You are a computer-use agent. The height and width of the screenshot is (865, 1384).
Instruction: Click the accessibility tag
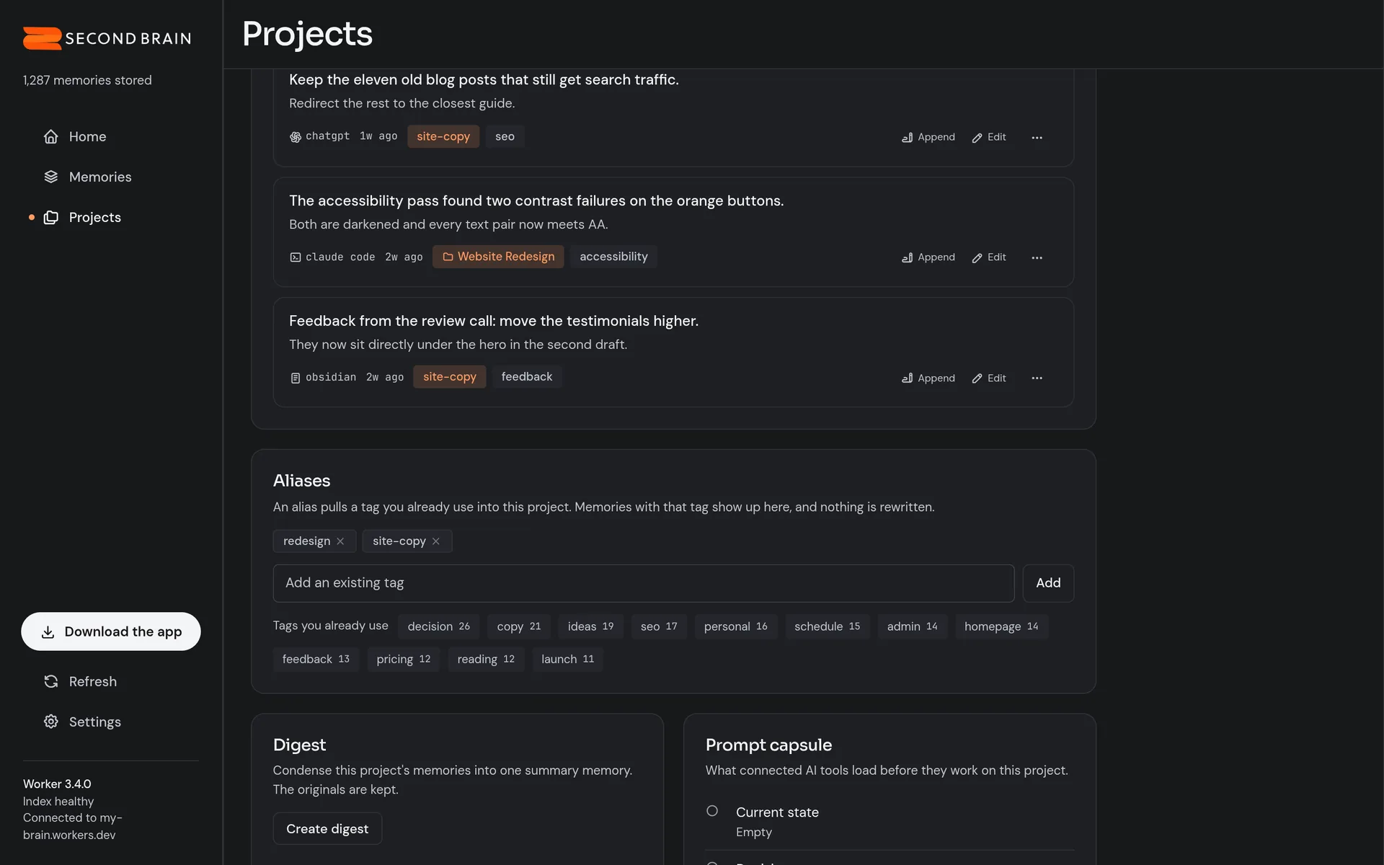613,257
